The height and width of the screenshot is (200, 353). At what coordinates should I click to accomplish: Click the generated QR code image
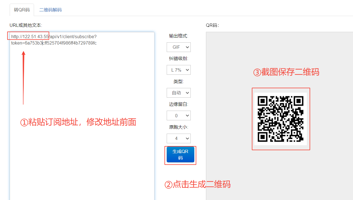pyautogui.click(x=281, y=119)
